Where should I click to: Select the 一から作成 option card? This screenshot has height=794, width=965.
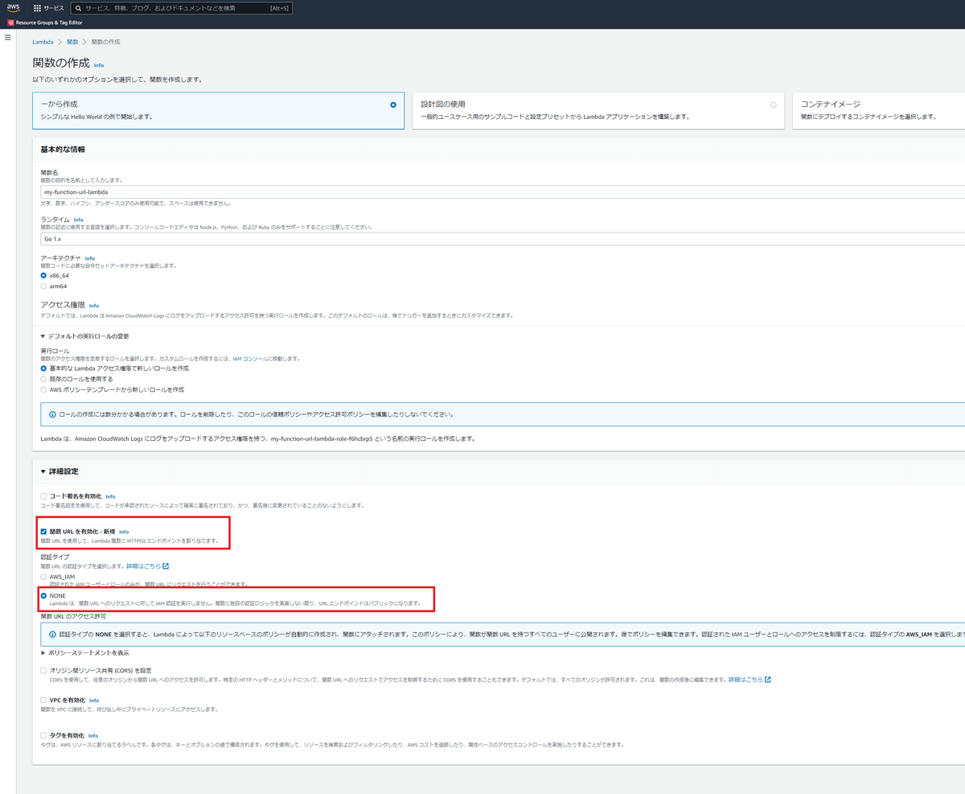[x=218, y=110]
